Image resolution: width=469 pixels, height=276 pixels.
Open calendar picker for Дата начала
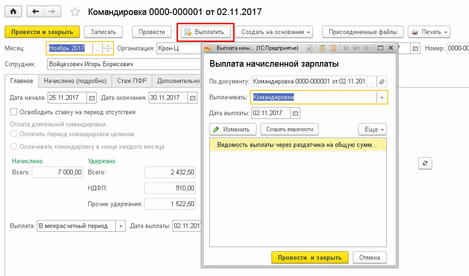pos(92,98)
